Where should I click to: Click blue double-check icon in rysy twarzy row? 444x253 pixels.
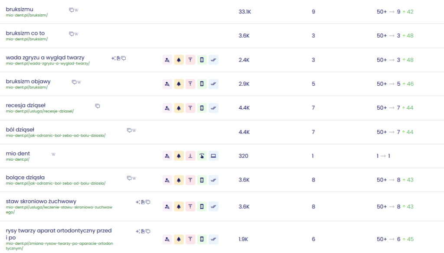(213, 239)
